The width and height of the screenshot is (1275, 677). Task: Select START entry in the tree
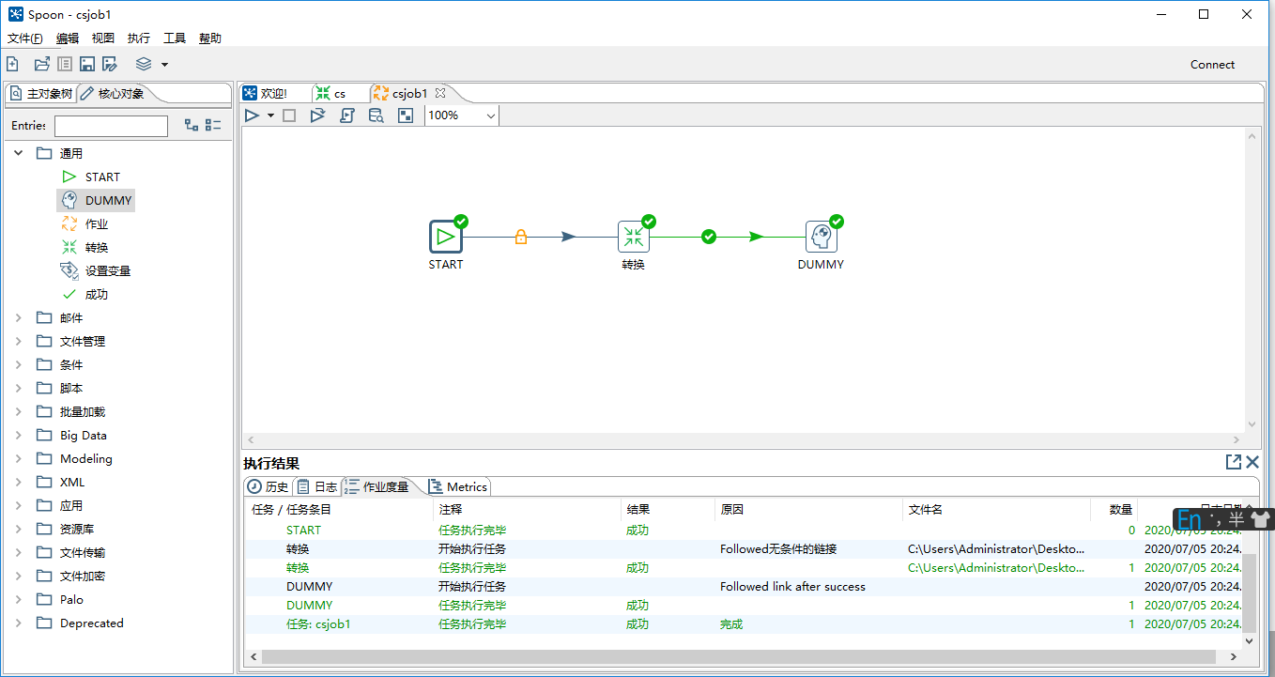102,177
